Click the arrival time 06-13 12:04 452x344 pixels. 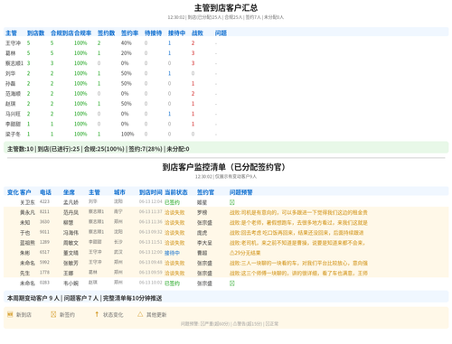(151, 201)
